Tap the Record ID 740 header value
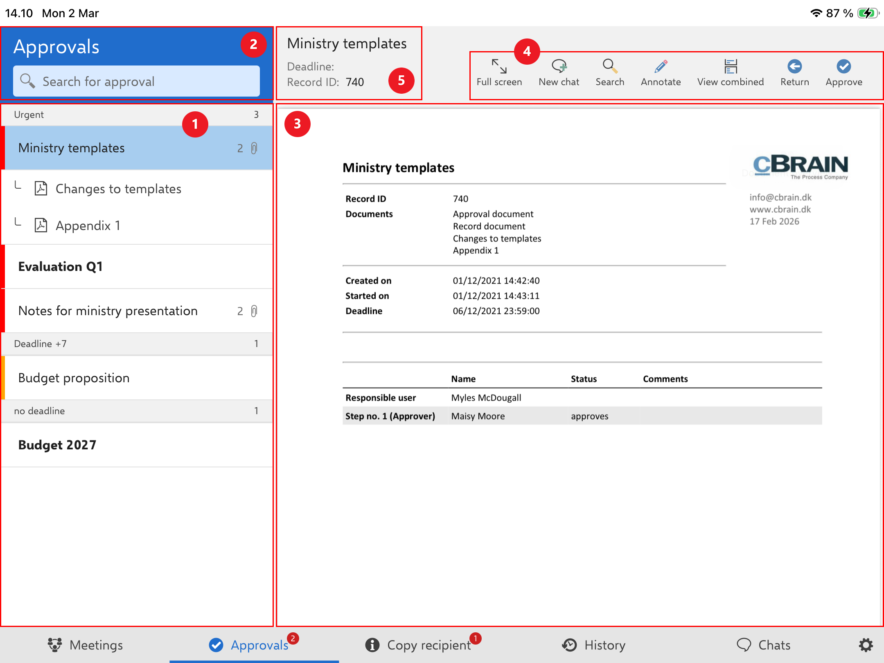 pos(355,82)
